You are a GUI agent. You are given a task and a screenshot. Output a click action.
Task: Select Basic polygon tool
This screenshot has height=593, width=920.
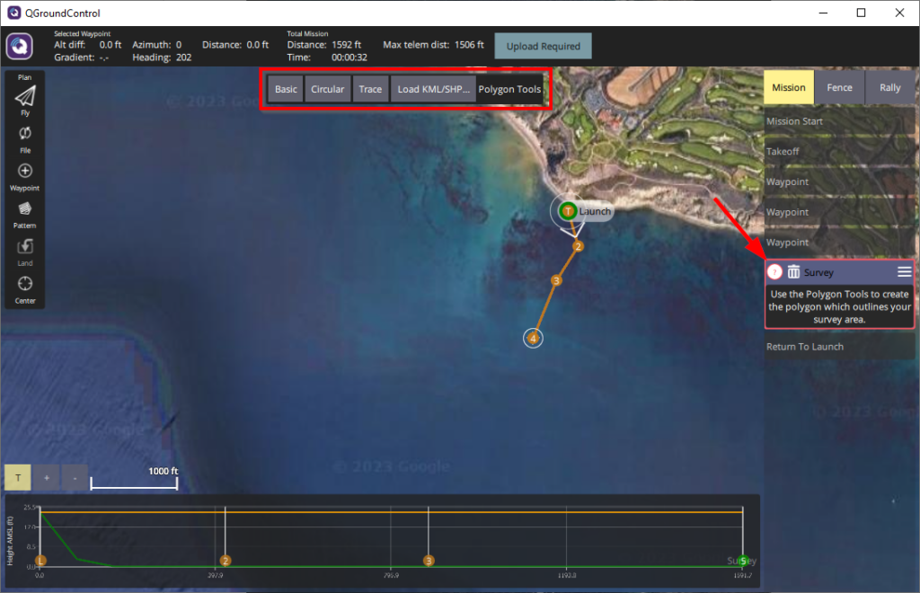click(286, 90)
